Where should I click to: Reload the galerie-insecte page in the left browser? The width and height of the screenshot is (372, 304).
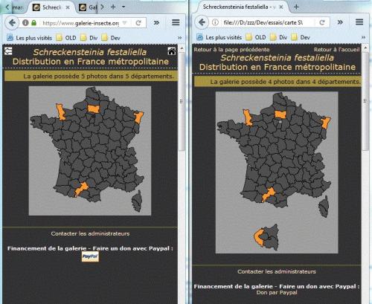(x=138, y=23)
